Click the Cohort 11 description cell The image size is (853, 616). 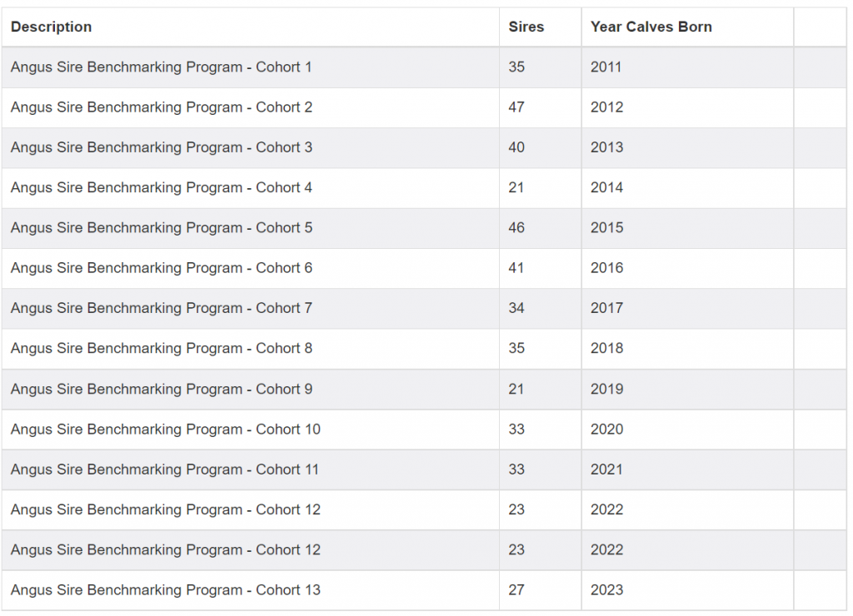tap(165, 469)
